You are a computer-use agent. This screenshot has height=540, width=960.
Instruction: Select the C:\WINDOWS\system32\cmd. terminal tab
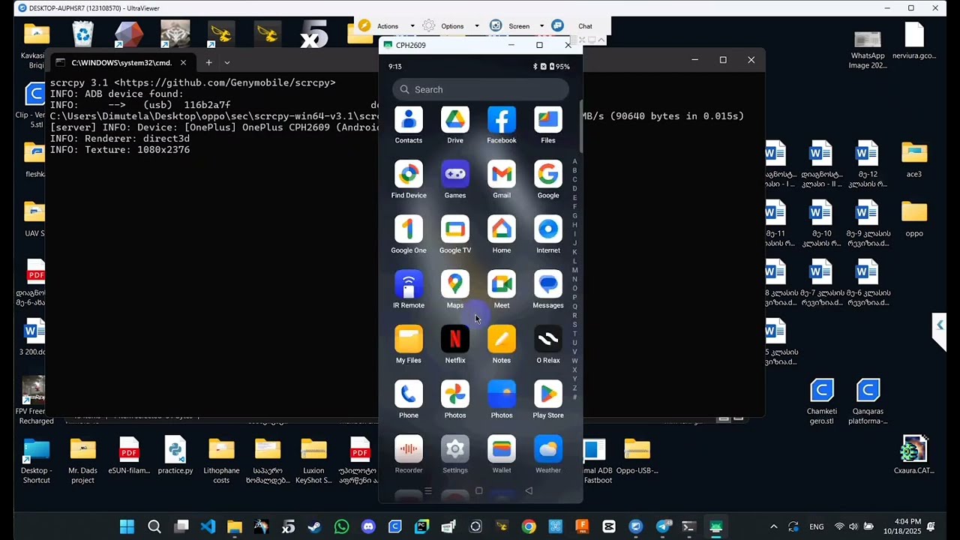tap(120, 63)
